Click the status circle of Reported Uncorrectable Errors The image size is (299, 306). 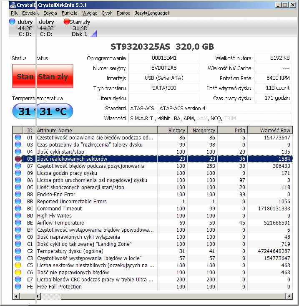[18, 201]
